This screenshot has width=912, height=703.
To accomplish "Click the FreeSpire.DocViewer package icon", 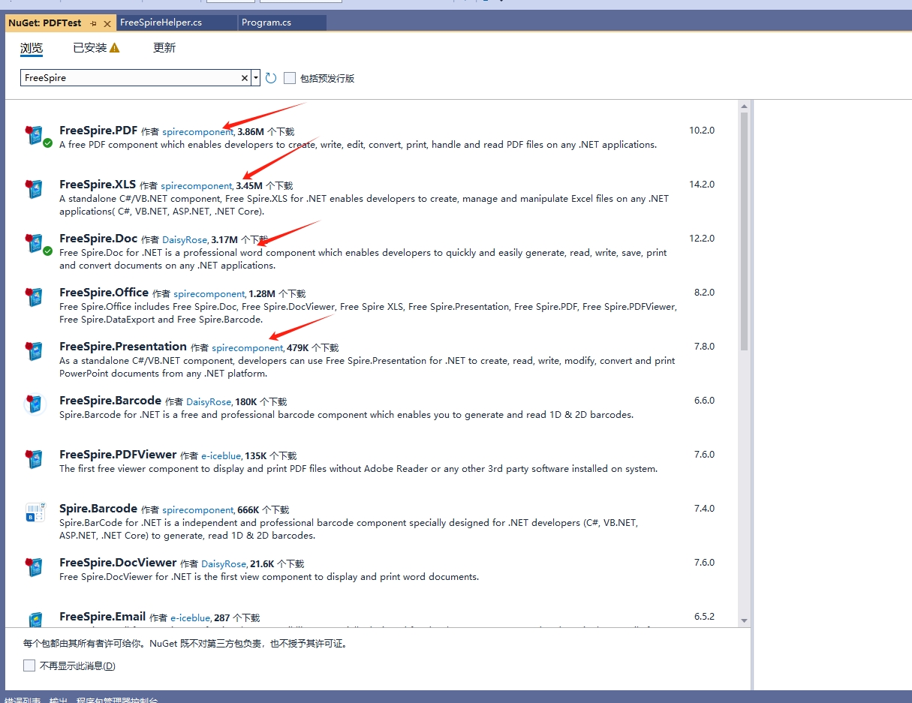I will coord(32,567).
